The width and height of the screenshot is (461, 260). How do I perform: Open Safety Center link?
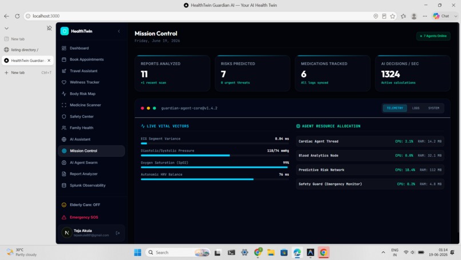point(91,116)
